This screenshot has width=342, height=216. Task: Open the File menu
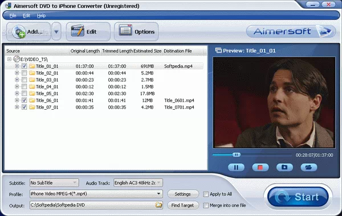point(13,16)
